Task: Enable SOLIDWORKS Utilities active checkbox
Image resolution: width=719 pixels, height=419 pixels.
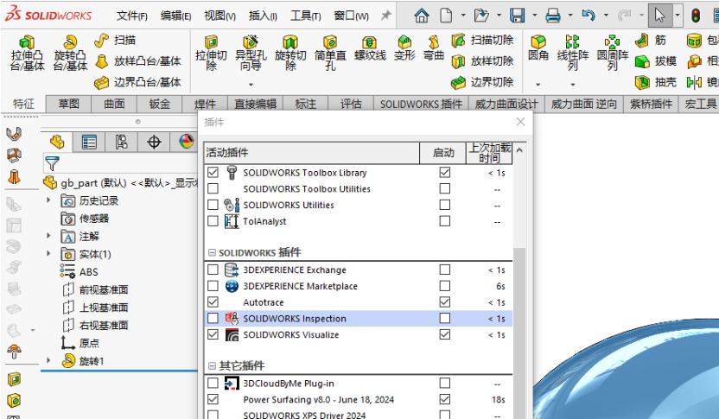Action: 213,205
